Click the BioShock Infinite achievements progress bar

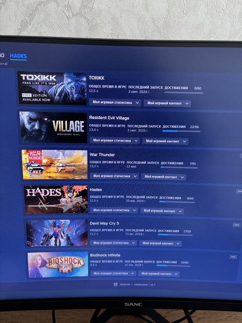coord(173,265)
